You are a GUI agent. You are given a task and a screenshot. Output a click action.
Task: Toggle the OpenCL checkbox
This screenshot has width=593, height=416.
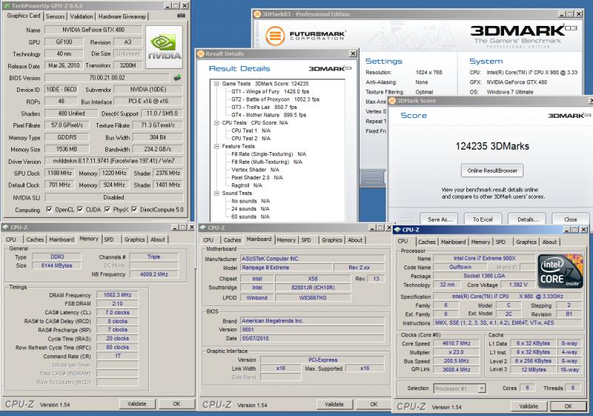pos(49,209)
